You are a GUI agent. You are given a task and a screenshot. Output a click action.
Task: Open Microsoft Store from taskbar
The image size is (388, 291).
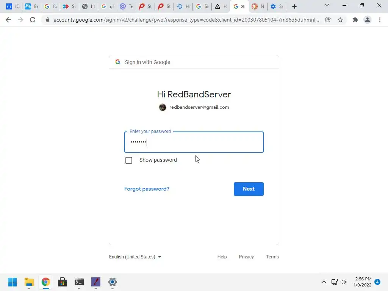tap(63, 282)
